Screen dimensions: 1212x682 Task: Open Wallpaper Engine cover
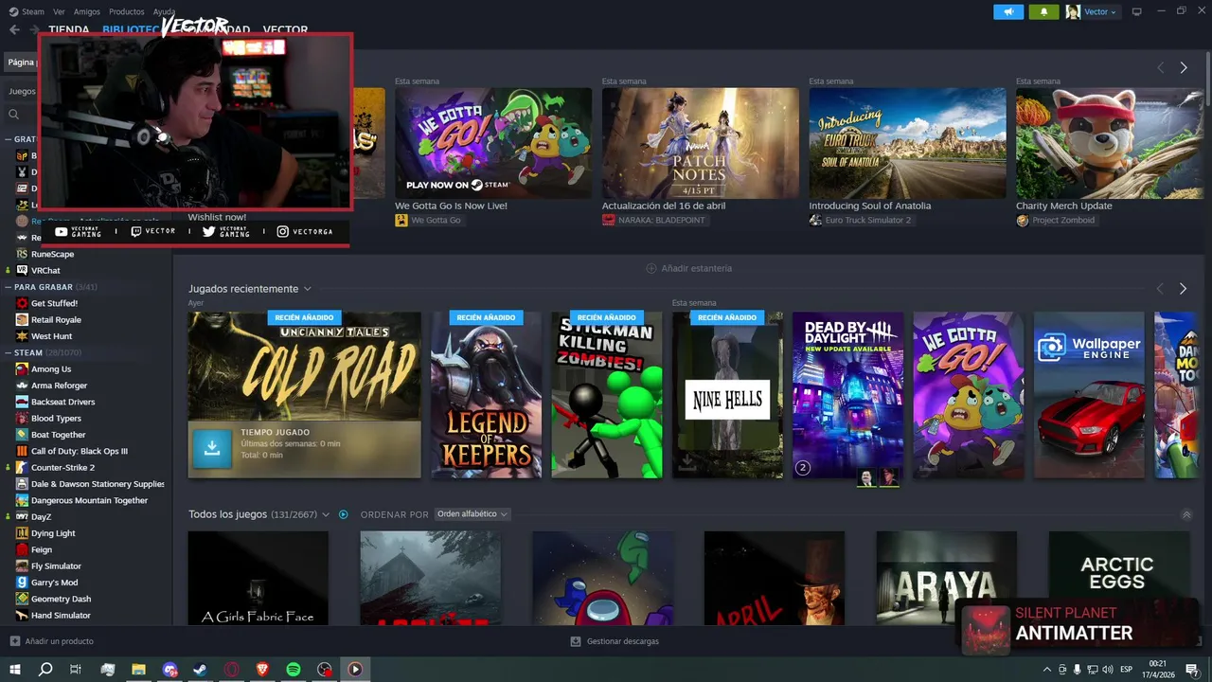coord(1089,395)
